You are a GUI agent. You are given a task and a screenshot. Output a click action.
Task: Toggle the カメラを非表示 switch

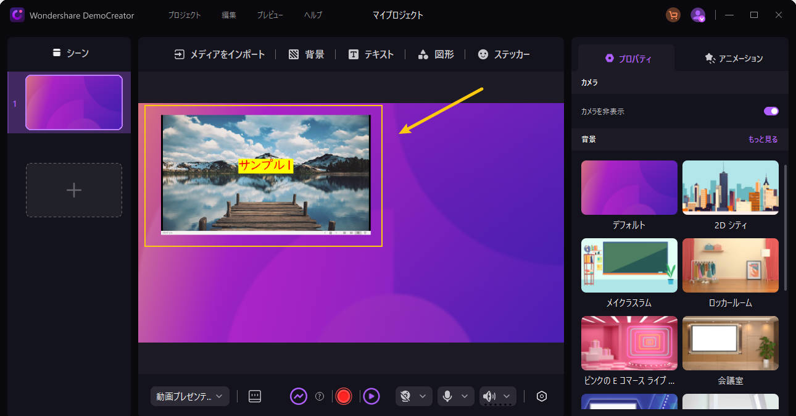(x=771, y=111)
